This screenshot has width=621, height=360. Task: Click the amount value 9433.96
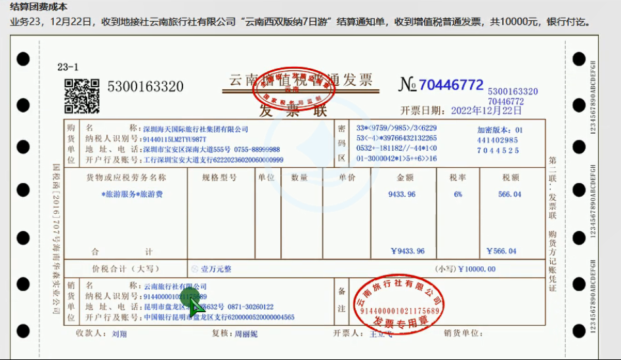tap(402, 194)
